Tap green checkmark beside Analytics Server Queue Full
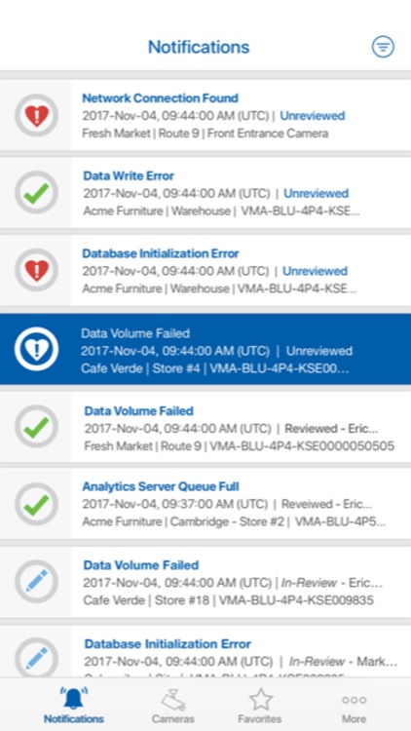Screen dimensions: 411x731 coord(36,504)
